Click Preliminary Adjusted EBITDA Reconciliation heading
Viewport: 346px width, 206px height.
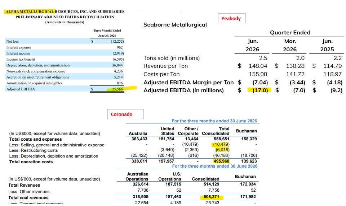tap(65, 17)
